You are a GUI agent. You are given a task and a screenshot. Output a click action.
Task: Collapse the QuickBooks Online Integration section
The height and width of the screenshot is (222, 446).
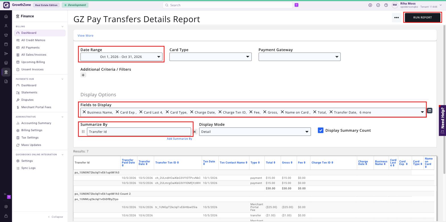63,154
